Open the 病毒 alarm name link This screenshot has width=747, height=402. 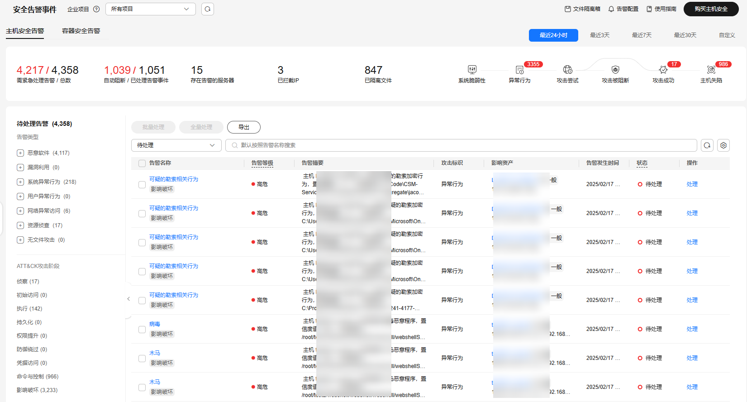pos(155,324)
